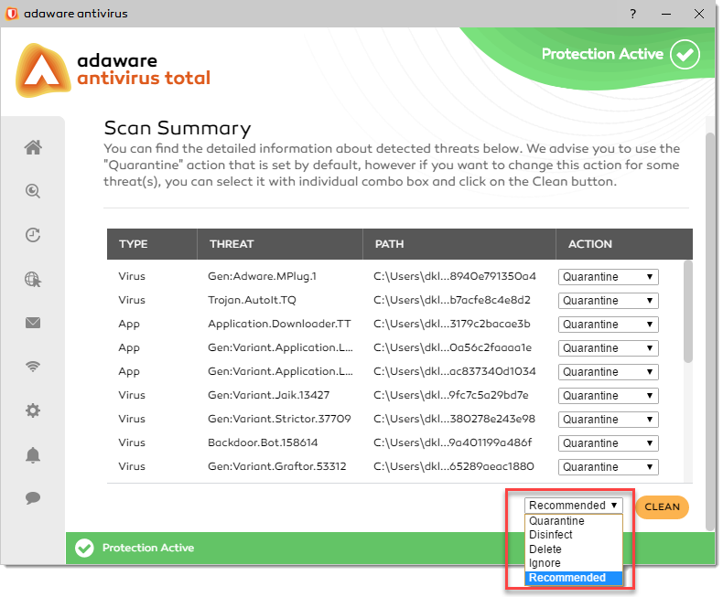The width and height of the screenshot is (723, 597).
Task: Select the Backdoor.Bot.158614 threat name
Action: point(263,442)
